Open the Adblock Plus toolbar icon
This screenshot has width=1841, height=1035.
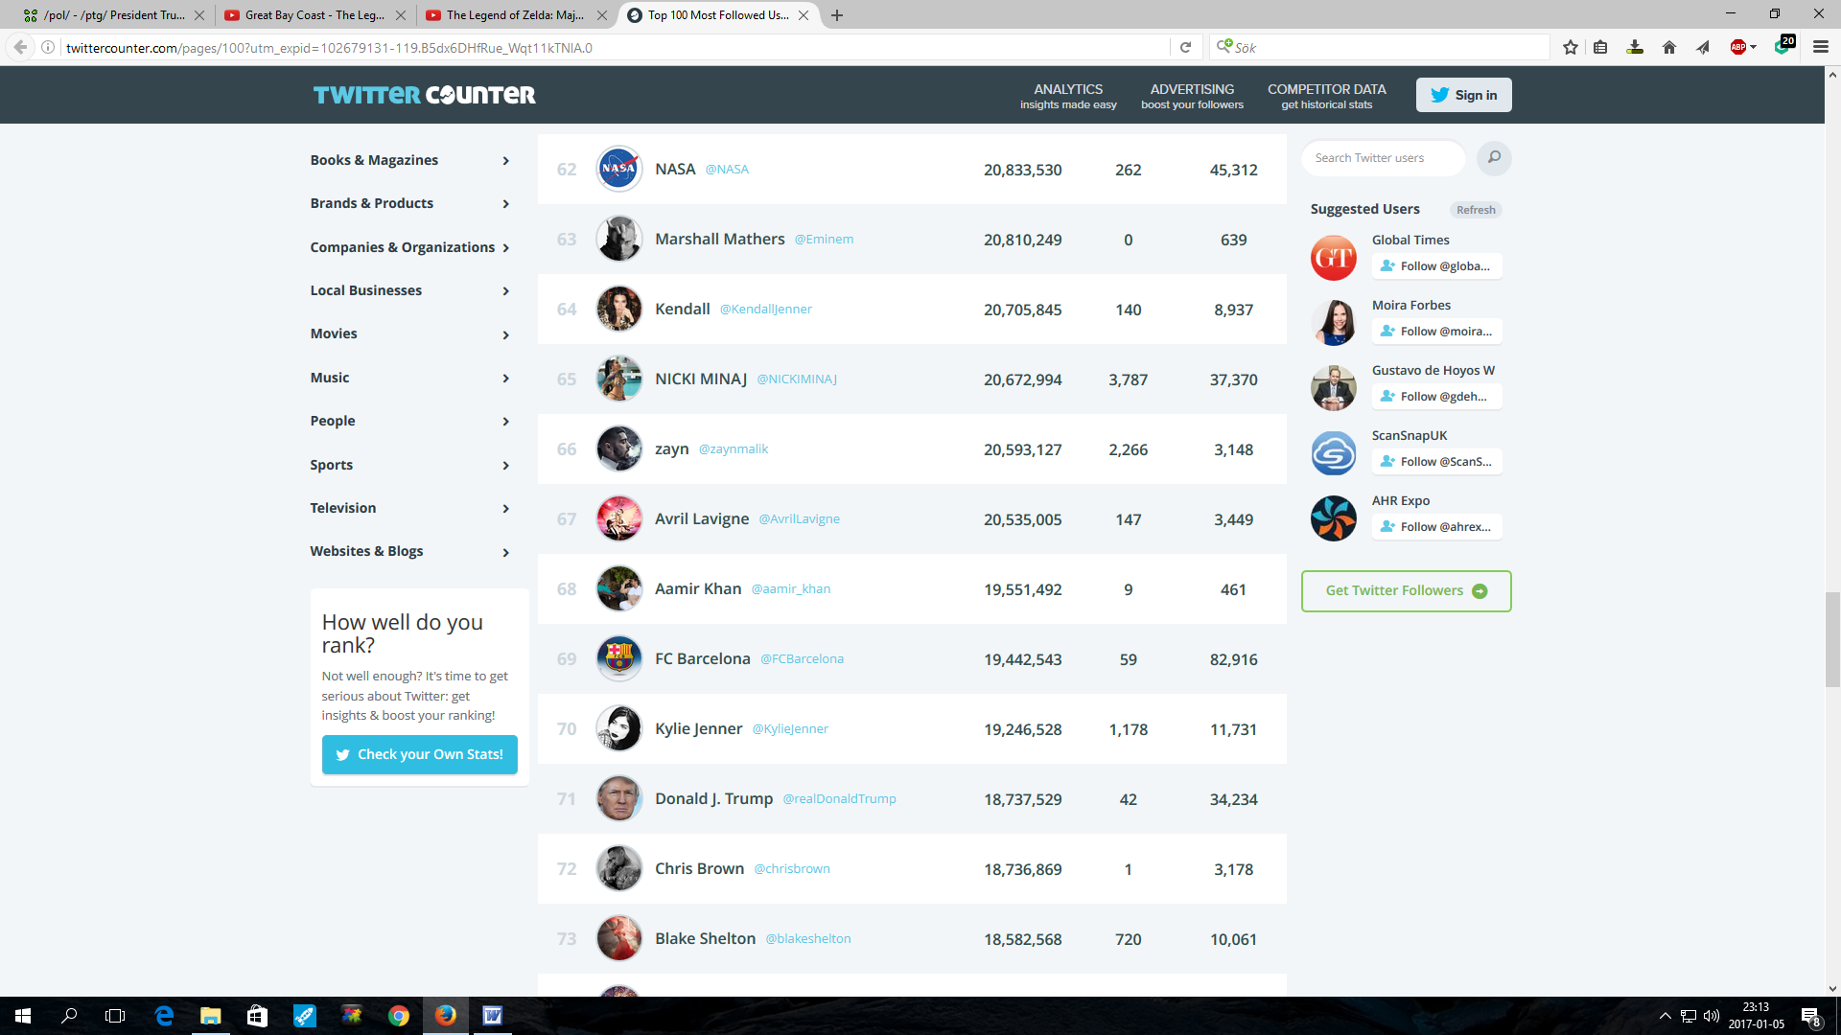(1737, 47)
